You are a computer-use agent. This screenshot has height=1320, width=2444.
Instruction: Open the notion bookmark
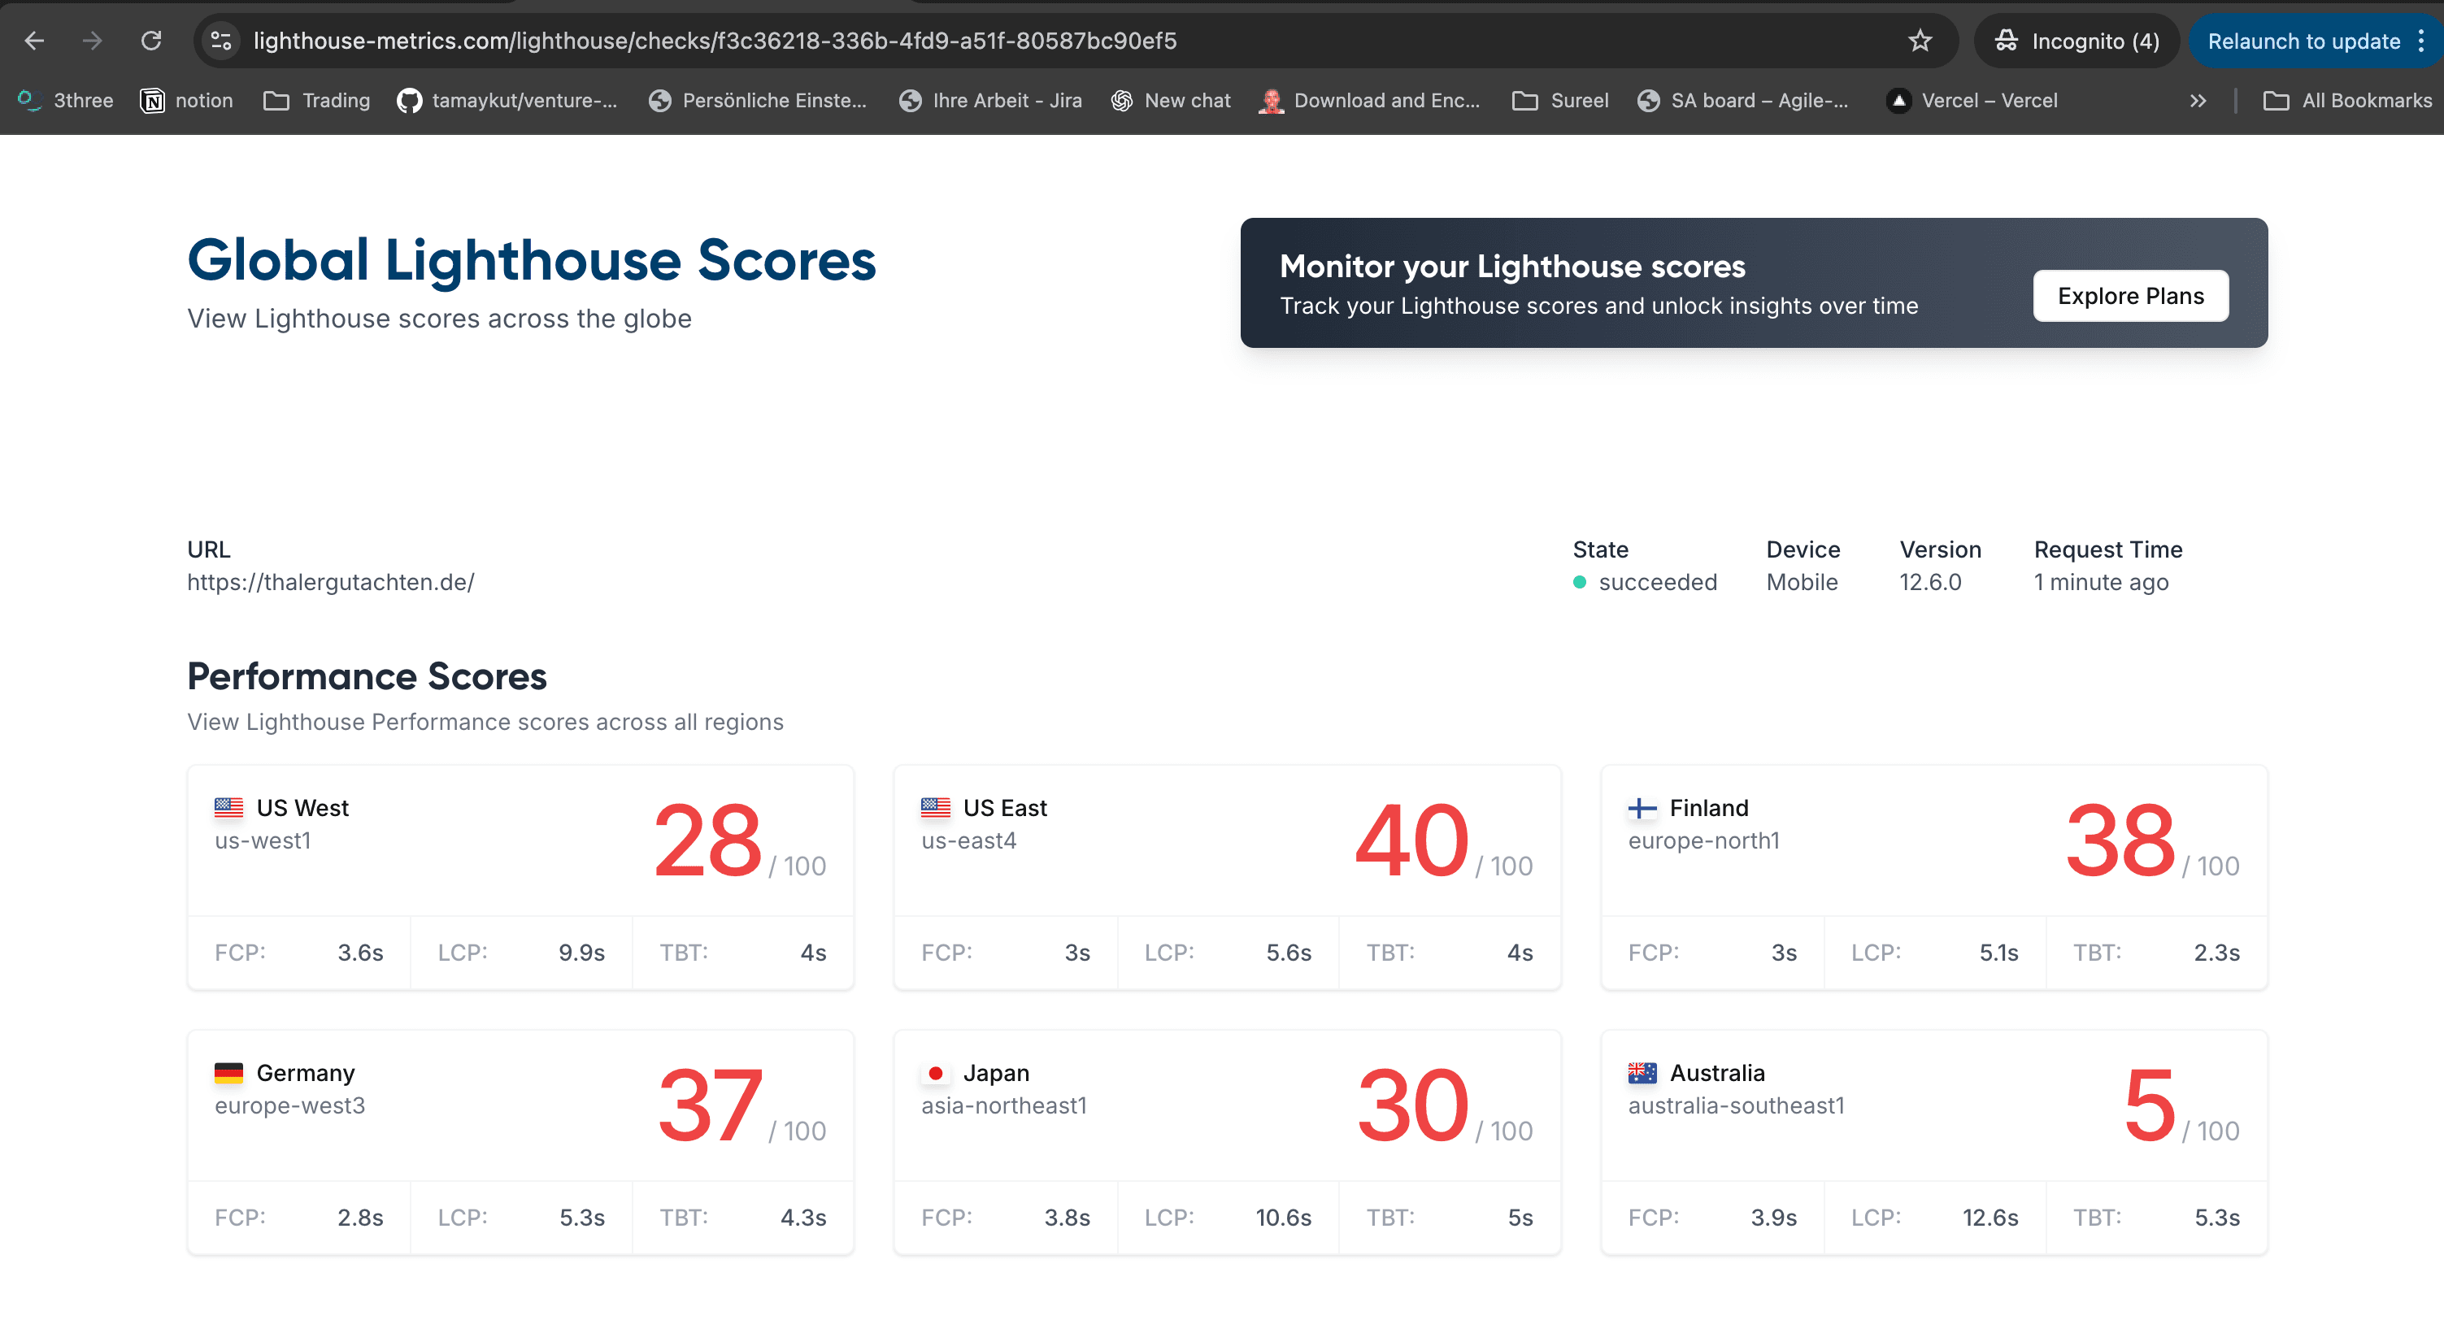pos(186,99)
